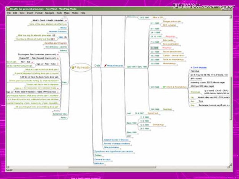Viewport: 239px width, 179px height.
Task: Select the Reflux node
Action: tap(64, 118)
